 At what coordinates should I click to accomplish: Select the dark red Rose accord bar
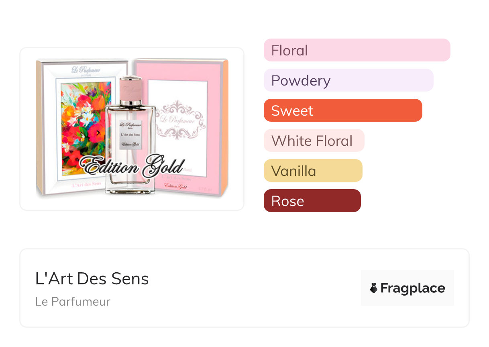[312, 201]
